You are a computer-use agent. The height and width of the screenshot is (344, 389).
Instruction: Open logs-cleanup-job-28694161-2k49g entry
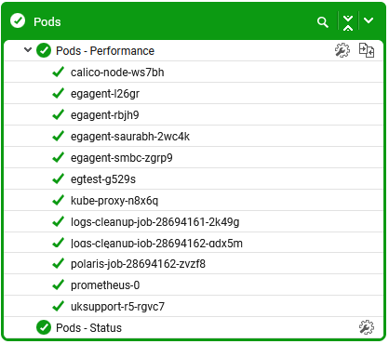(x=154, y=222)
